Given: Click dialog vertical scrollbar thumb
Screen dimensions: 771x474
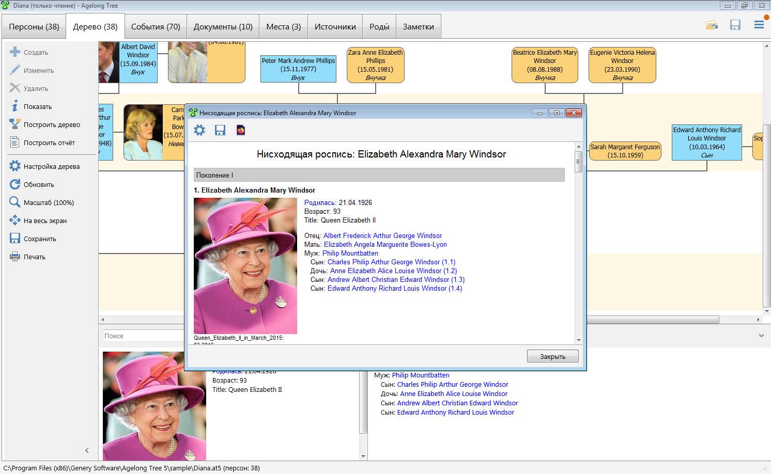Looking at the screenshot, I should [579, 162].
